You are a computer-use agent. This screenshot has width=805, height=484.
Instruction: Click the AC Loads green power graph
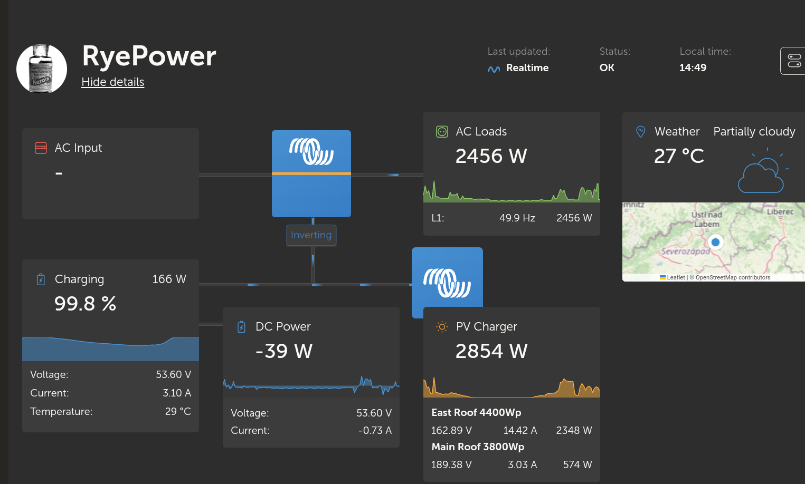[512, 193]
